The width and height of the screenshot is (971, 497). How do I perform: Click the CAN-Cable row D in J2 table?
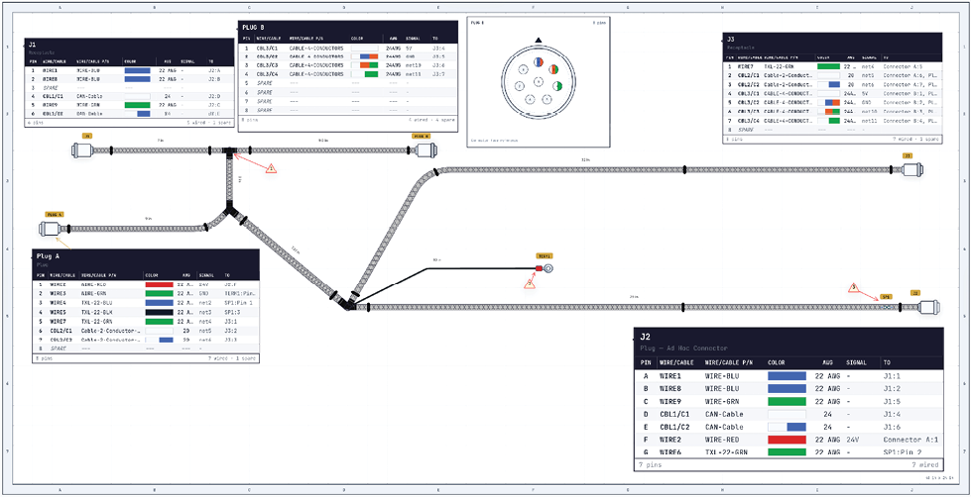(x=789, y=414)
